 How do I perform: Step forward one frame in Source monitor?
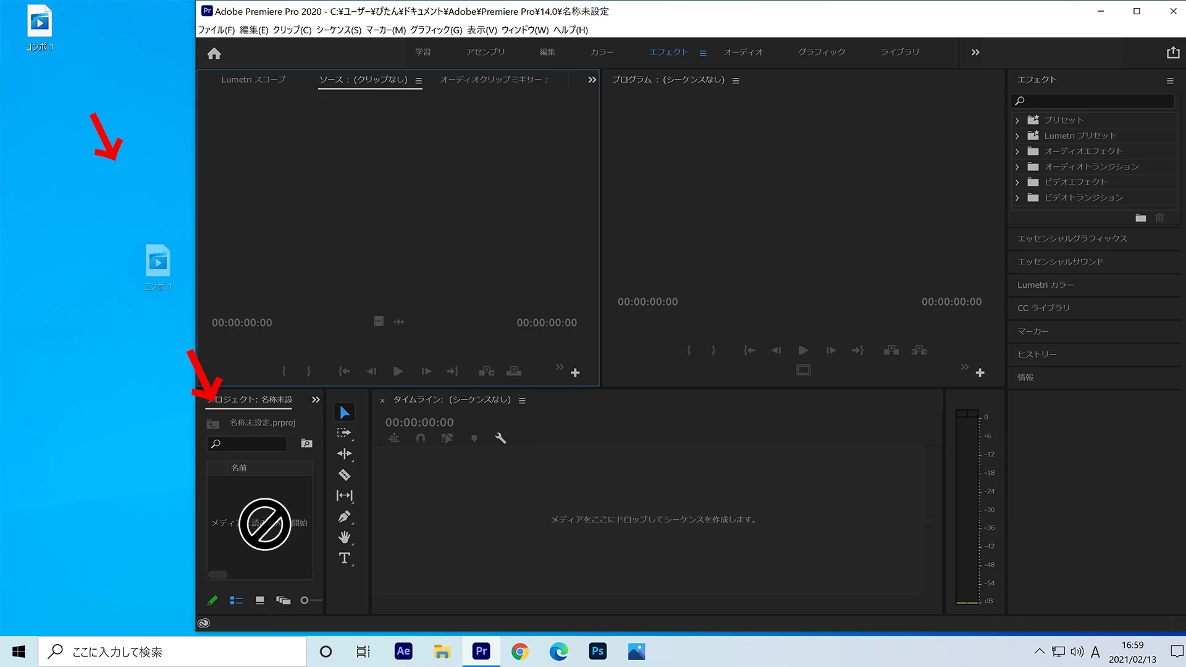point(426,371)
